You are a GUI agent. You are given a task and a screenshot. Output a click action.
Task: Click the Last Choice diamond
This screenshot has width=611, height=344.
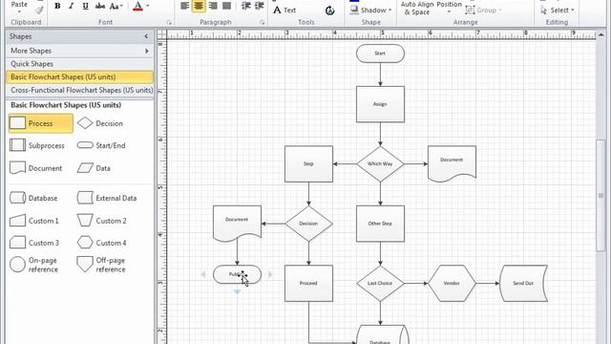380,283
